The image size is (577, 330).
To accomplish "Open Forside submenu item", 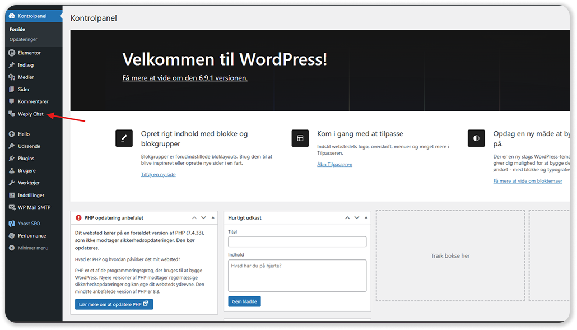I will pos(17,29).
